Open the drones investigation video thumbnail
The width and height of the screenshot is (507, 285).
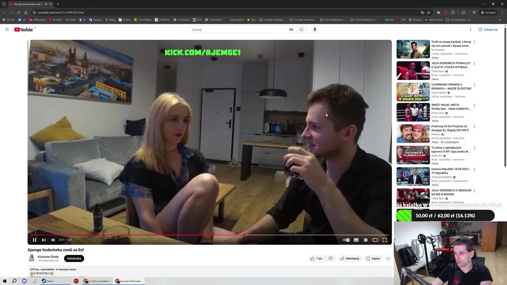413,92
